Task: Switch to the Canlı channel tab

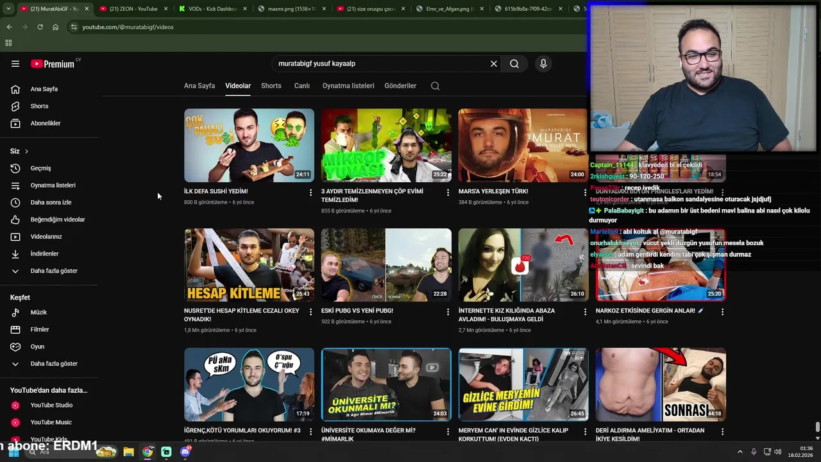Action: pyautogui.click(x=301, y=86)
